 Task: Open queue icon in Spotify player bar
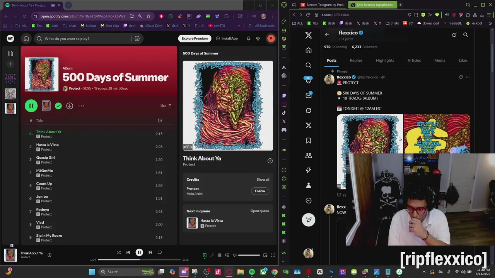(220, 255)
